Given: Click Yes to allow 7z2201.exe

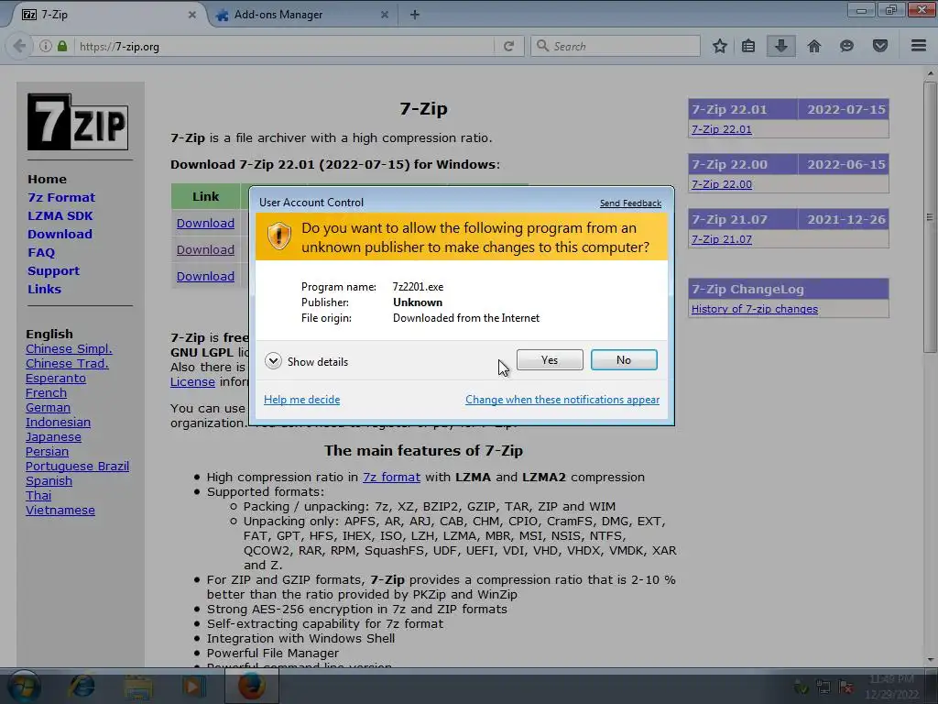Looking at the screenshot, I should [550, 359].
